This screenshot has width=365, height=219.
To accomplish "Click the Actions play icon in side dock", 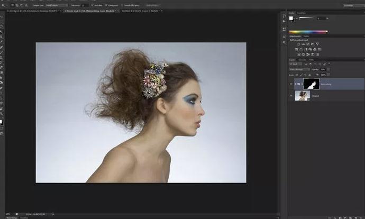I will coord(284,22).
